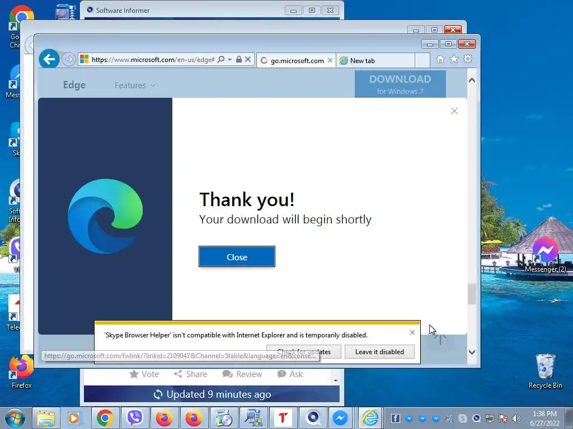Screen dimensions: 573x429
Task: Click the Microsoft Edge logo image
Action: click(105, 216)
